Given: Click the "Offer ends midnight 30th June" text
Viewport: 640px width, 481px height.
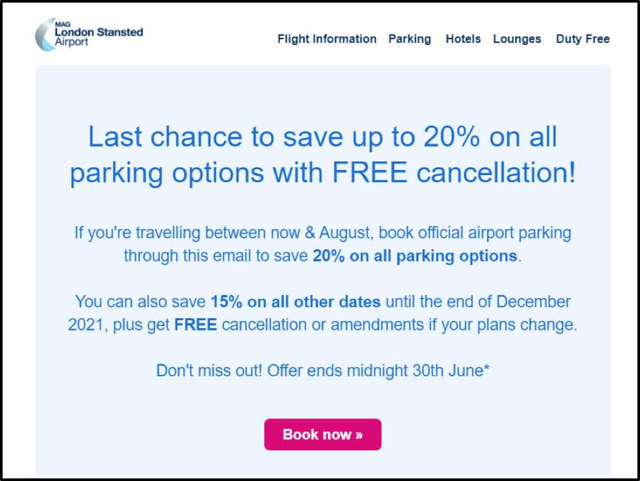Looking at the screenshot, I should click(378, 371).
